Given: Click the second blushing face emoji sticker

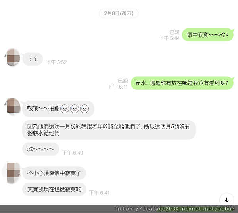Looking at the screenshot, I should (x=75, y=109).
